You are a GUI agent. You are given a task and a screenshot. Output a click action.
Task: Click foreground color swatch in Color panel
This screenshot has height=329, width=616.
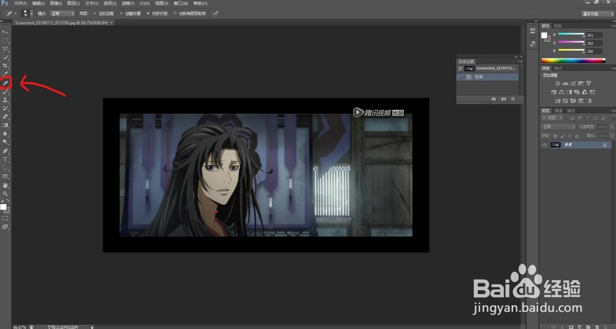544,36
